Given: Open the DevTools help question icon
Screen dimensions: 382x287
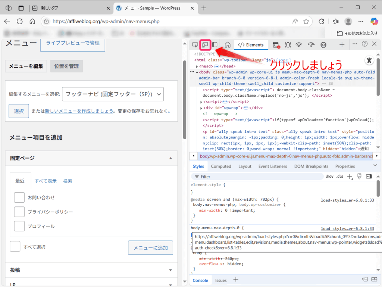Looking at the screenshot, I should (x=364, y=44).
